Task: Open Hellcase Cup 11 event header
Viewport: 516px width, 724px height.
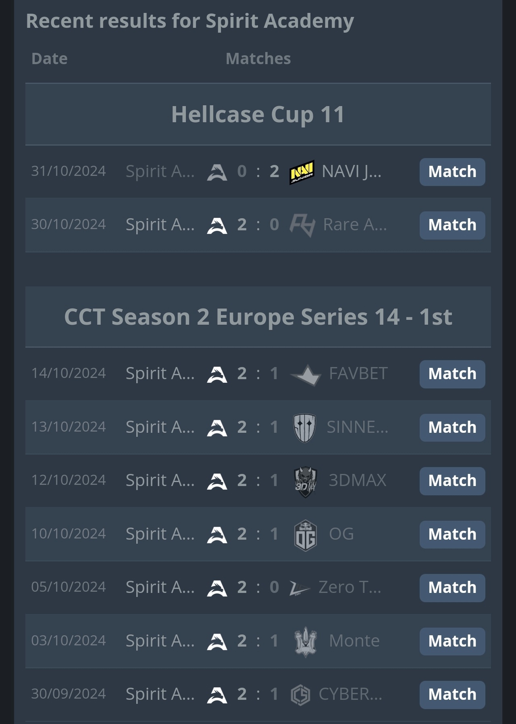Action: 258,115
